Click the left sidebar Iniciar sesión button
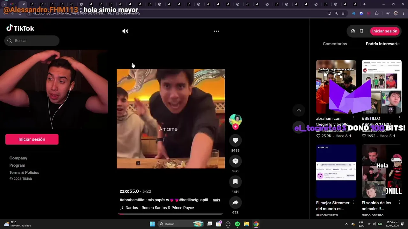This screenshot has height=229, width=408. click(x=32, y=139)
